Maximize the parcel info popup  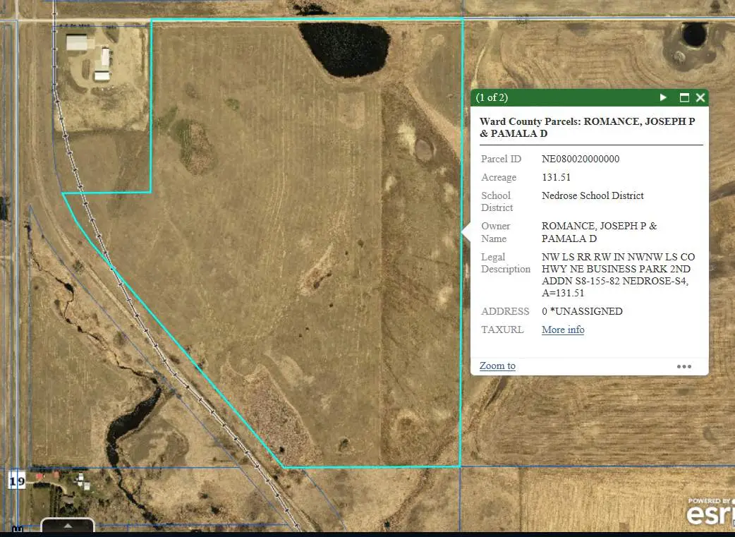coord(684,97)
